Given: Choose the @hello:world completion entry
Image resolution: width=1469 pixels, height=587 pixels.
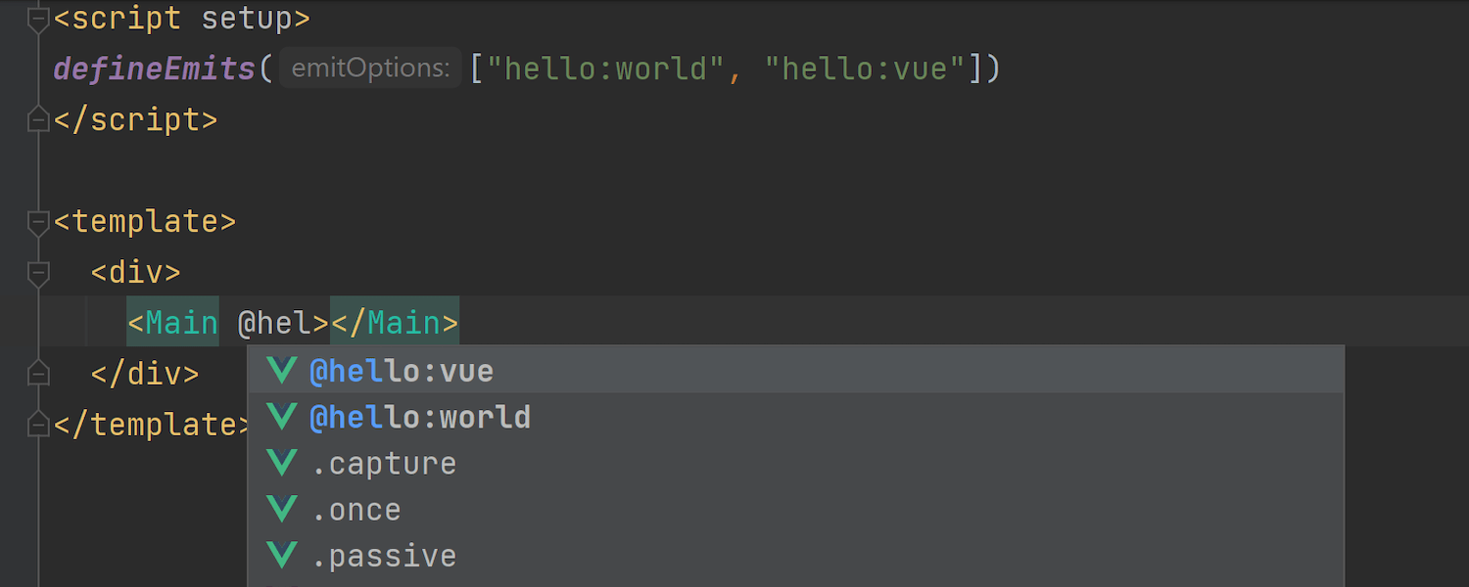Looking at the screenshot, I should pyautogui.click(x=420, y=418).
